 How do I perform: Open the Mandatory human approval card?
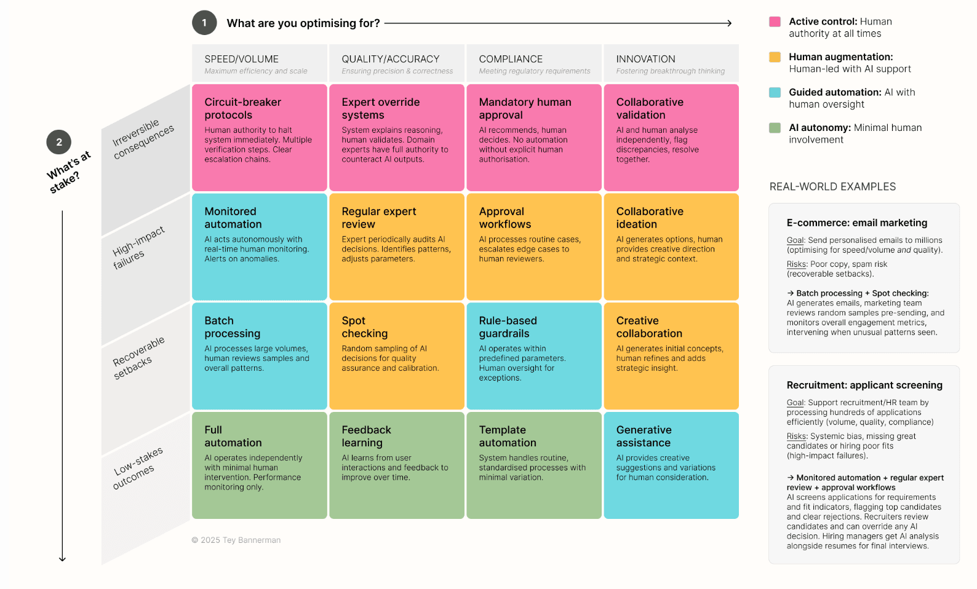pos(534,138)
